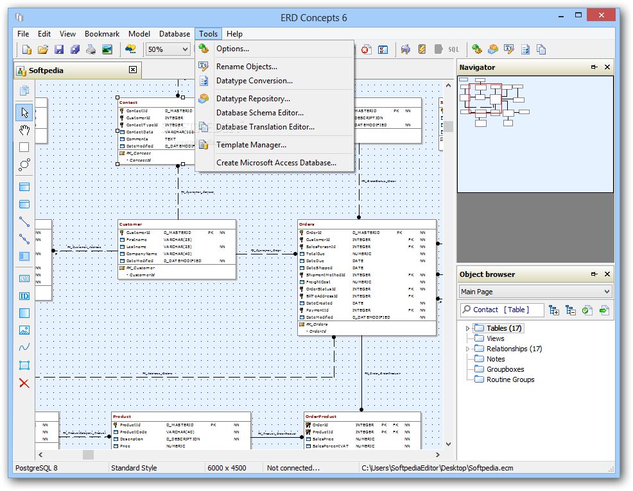Image resolution: width=633 pixels, height=491 pixels.
Task: Select the list box tool
Action: point(24,256)
